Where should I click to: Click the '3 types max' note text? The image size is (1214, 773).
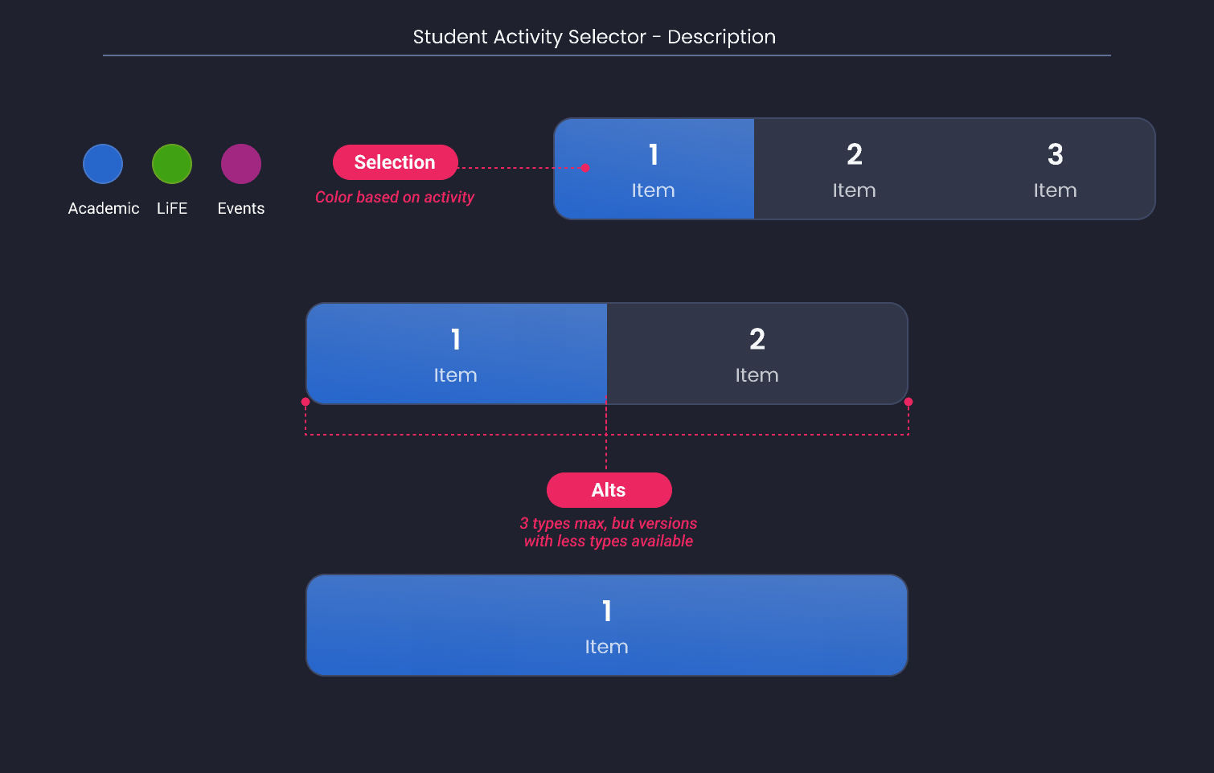[609, 532]
